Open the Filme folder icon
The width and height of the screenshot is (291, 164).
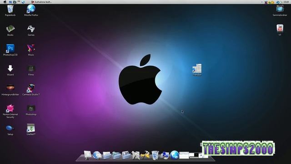click(x=31, y=69)
